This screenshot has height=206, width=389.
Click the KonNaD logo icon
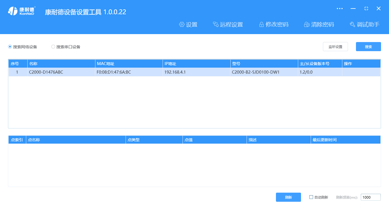pyautogui.click(x=21, y=11)
